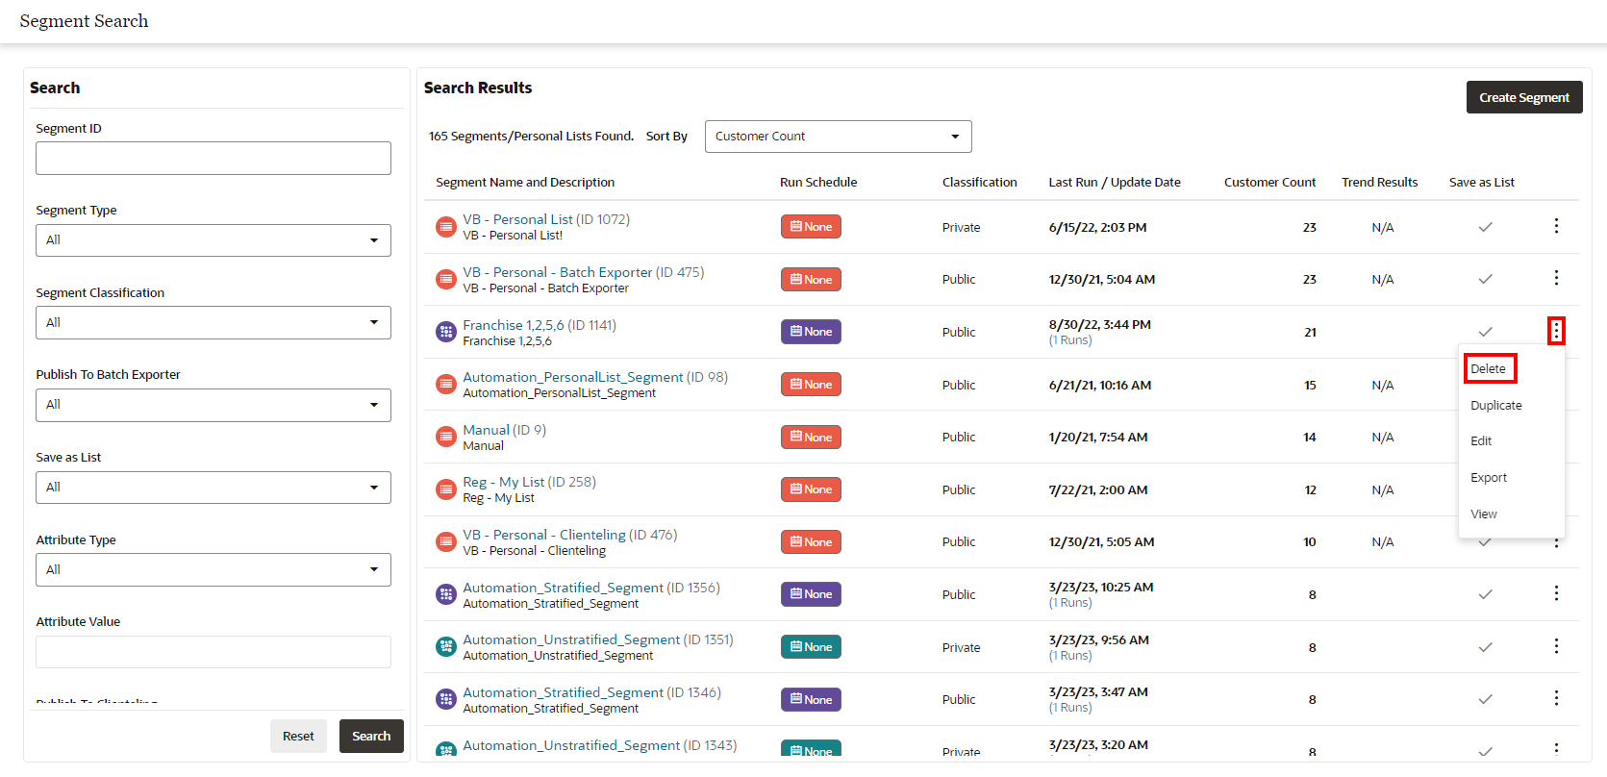Click Save as List checkmark for Automation_Unstratified_Segment 1351
The height and width of the screenshot is (777, 1607).
pyautogui.click(x=1485, y=647)
